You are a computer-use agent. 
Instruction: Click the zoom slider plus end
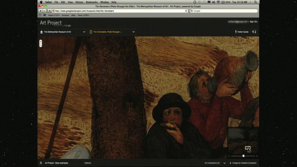257,156
